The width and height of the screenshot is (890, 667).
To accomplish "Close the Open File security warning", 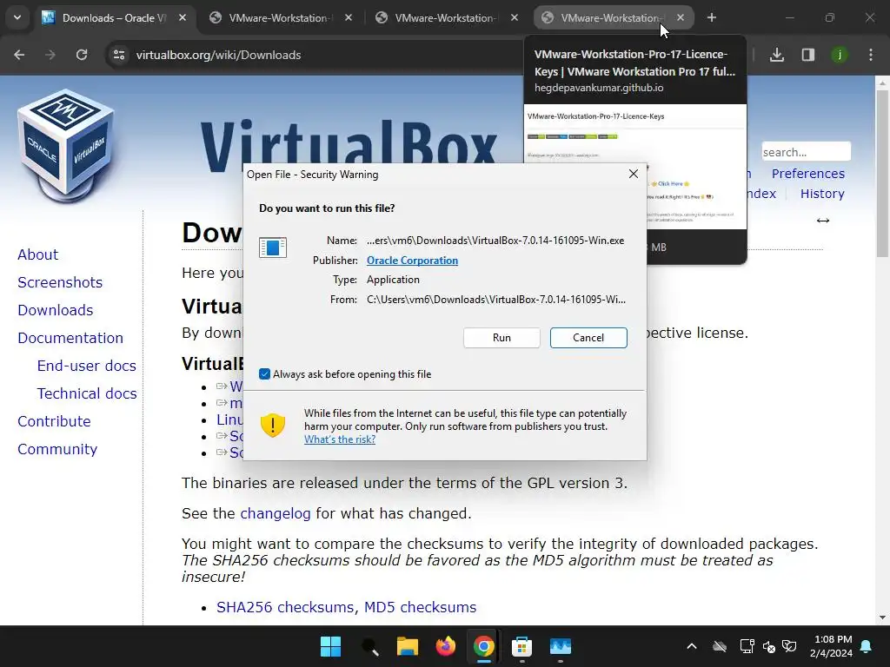I will (634, 174).
